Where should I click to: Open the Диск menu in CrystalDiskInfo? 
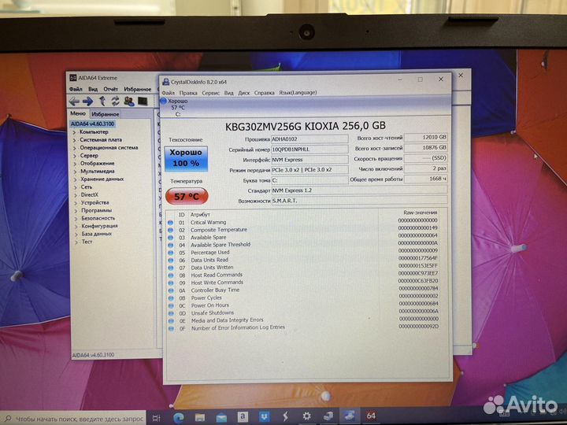244,93
